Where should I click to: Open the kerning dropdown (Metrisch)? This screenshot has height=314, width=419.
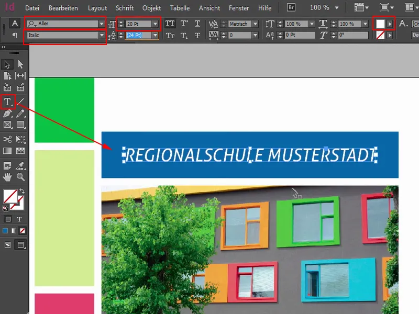click(x=256, y=24)
